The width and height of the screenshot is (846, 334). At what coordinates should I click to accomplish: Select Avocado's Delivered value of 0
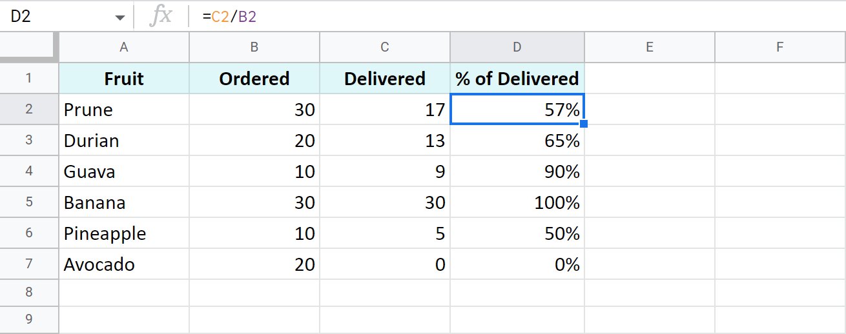(x=385, y=264)
